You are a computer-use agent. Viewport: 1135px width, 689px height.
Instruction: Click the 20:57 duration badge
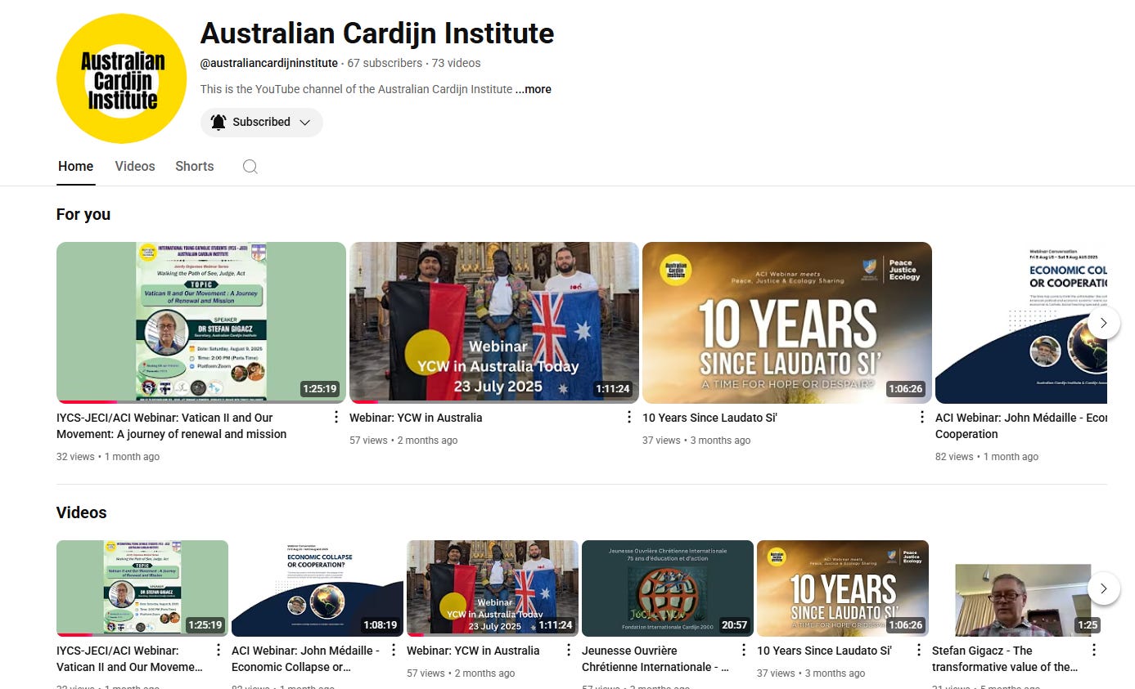pos(734,625)
